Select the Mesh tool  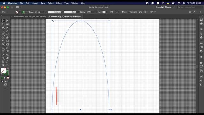pyautogui.click(x=3, y=51)
